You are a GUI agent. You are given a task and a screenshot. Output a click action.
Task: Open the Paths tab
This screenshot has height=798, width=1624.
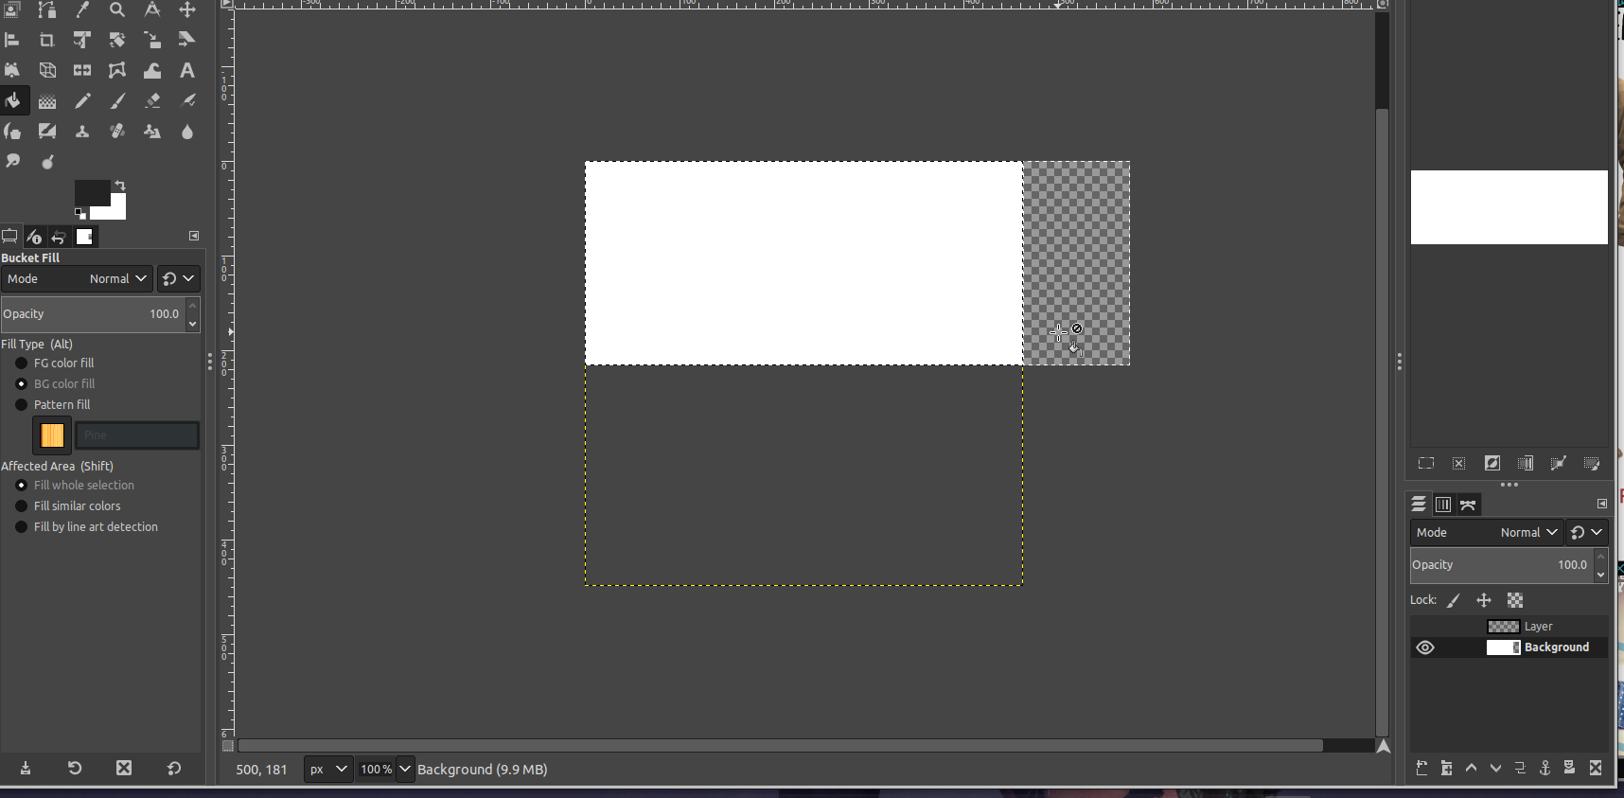1468,505
